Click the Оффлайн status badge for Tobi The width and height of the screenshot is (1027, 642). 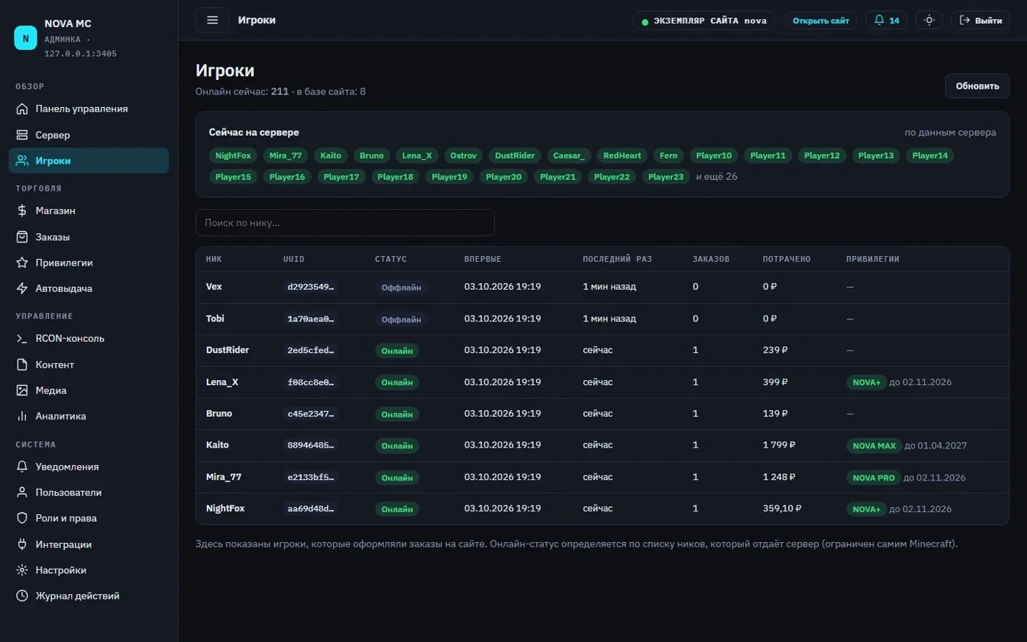pyautogui.click(x=401, y=319)
